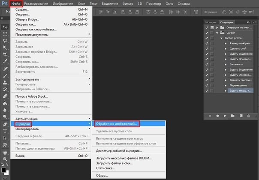Toggle checkmark for Carbon promo action
Image resolution: width=259 pixels, height=180 pixels.
point(207,38)
